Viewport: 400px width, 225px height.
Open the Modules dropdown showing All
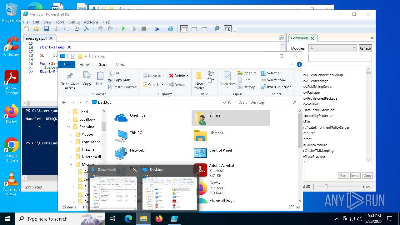coord(332,48)
